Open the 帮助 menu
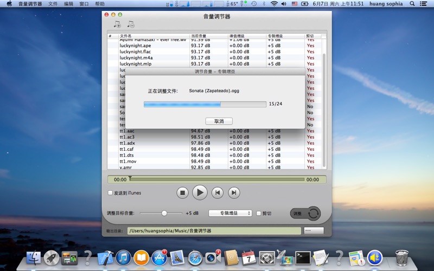434x271 pixels. click(x=100, y=4)
